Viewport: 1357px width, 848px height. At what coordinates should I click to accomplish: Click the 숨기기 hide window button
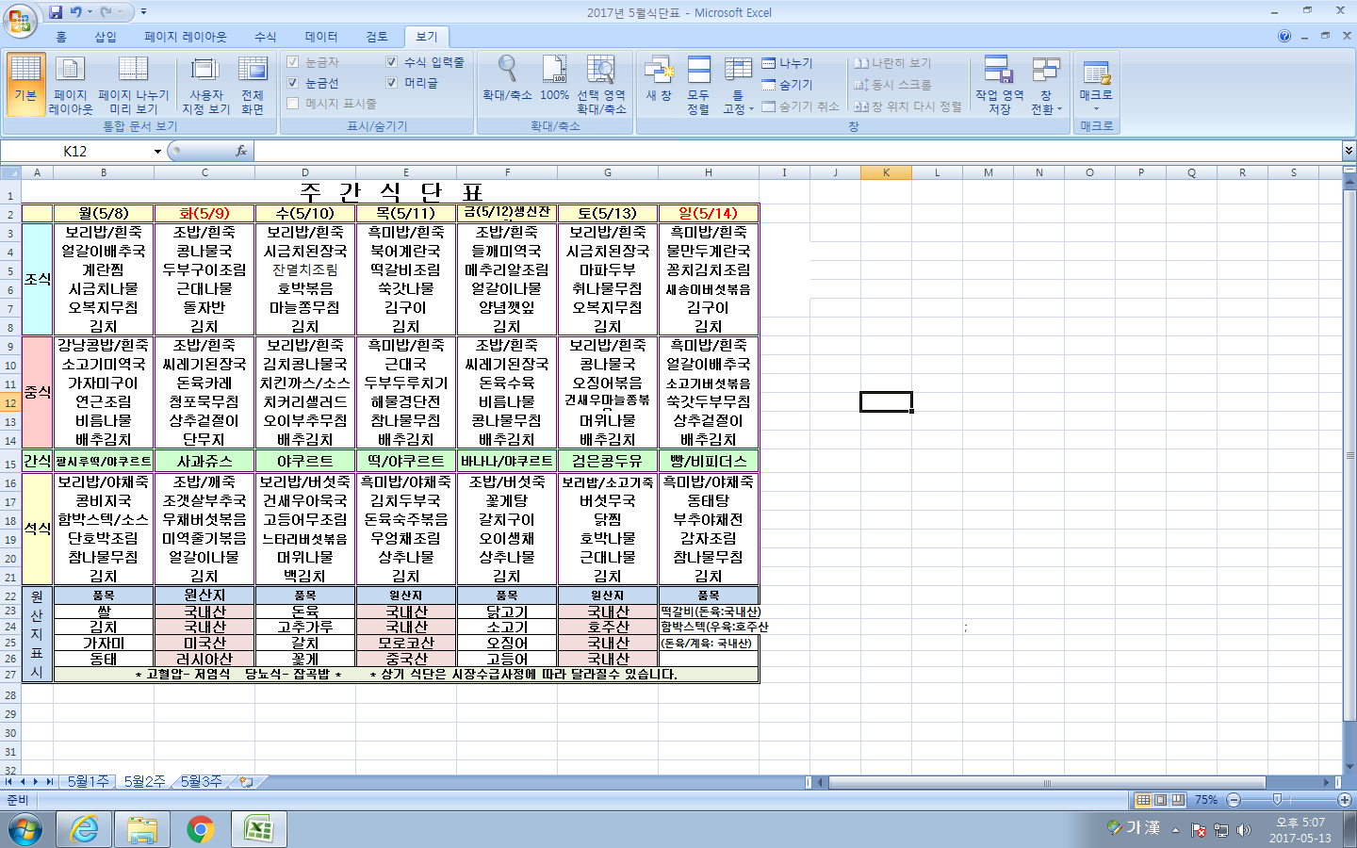click(788, 85)
